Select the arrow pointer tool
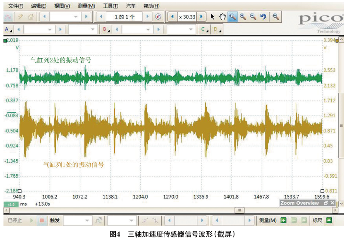346x241 pixels. click(212, 17)
